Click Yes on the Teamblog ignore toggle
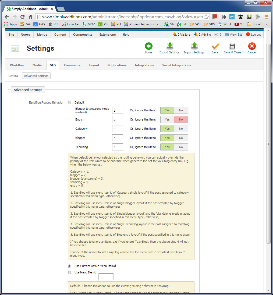 point(167,147)
